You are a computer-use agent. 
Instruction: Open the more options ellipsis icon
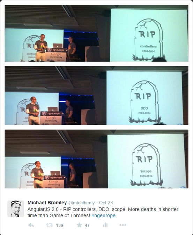click(123, 225)
